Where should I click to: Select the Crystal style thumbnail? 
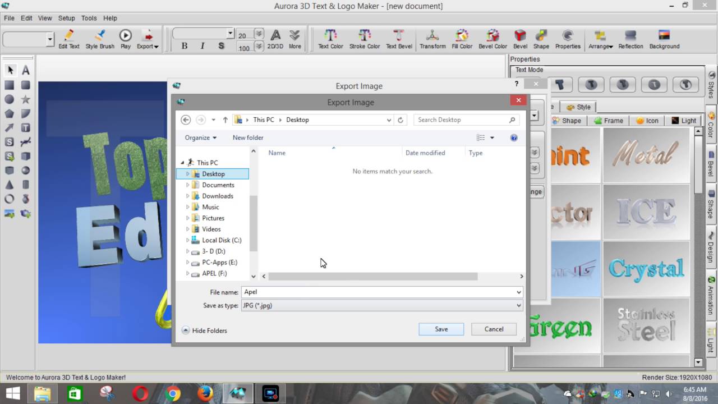[x=646, y=269]
